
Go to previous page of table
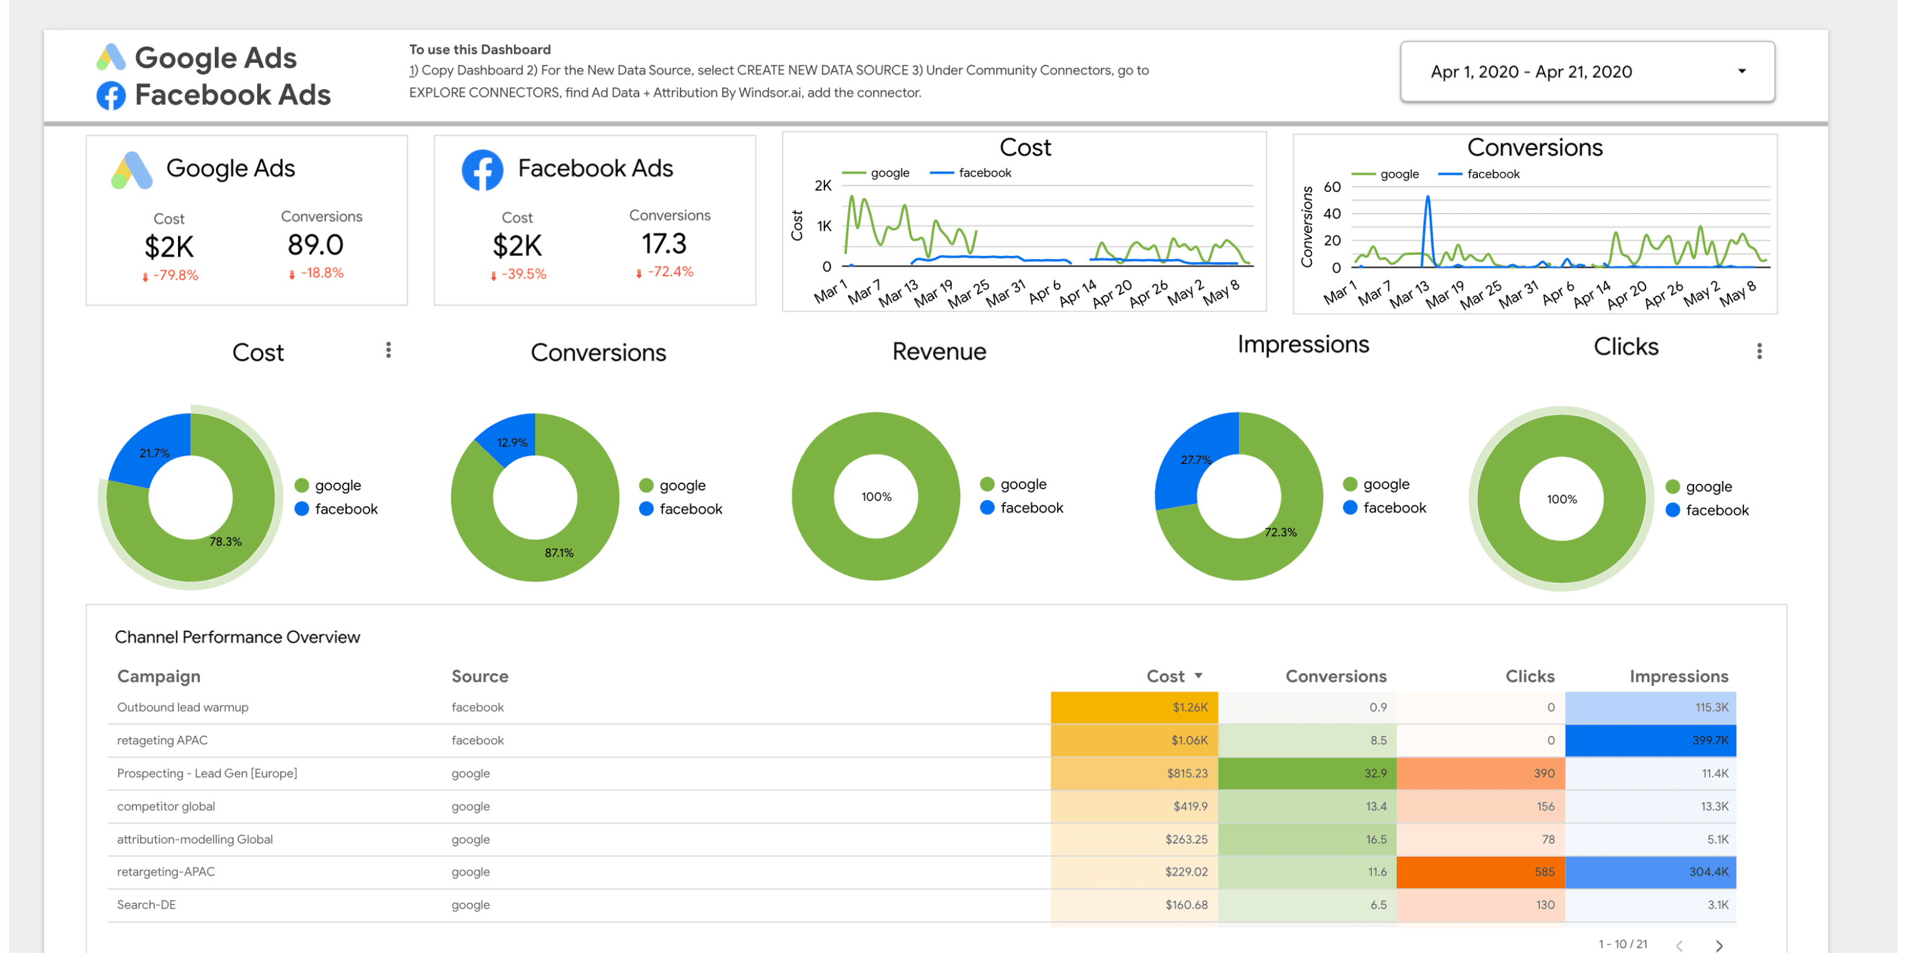(1679, 945)
